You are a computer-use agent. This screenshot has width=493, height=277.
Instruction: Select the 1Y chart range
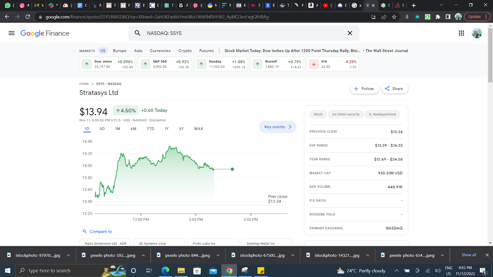coord(166,129)
